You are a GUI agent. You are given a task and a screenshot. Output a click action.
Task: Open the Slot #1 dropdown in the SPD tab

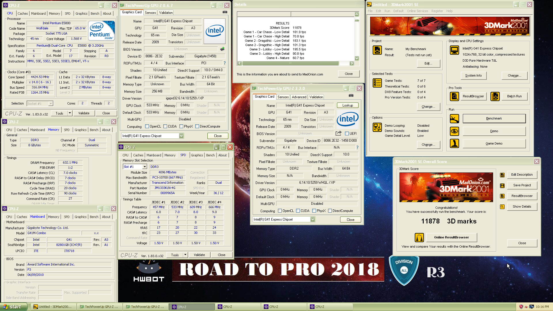[144, 167]
